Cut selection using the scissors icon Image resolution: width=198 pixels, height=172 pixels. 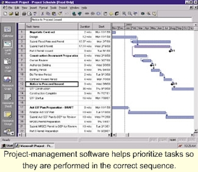43,14
